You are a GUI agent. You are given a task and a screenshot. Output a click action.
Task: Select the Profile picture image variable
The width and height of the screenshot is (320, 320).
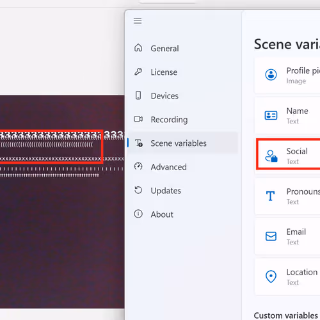click(x=287, y=76)
